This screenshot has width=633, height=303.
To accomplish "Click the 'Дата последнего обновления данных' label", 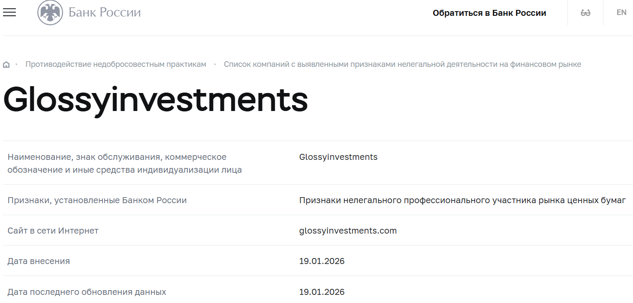I will click(87, 292).
